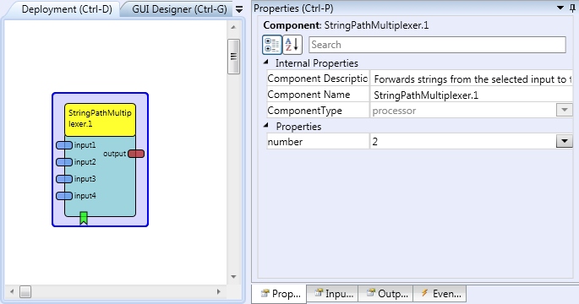The height and width of the screenshot is (304, 579).
Task: Open the tab overflow dropdown arrow
Action: pos(239,9)
